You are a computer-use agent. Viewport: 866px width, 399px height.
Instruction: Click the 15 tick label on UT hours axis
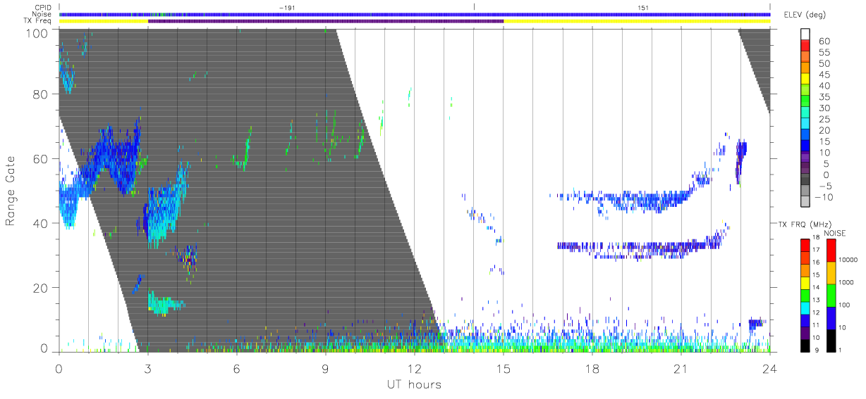pyautogui.click(x=504, y=368)
